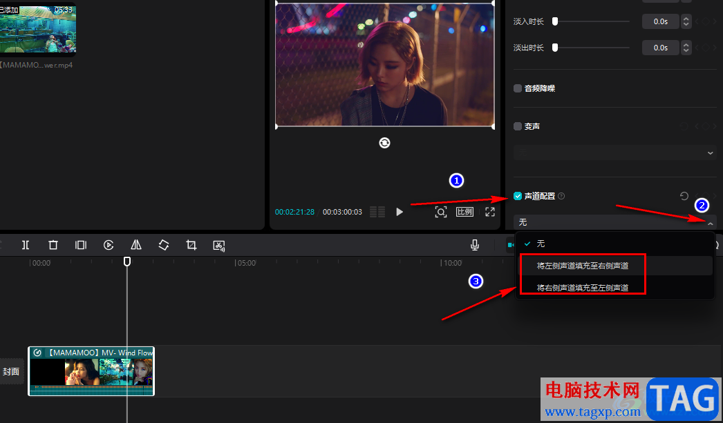Image resolution: width=723 pixels, height=423 pixels.
Task: Click the 封面 cover button
Action: click(x=11, y=371)
